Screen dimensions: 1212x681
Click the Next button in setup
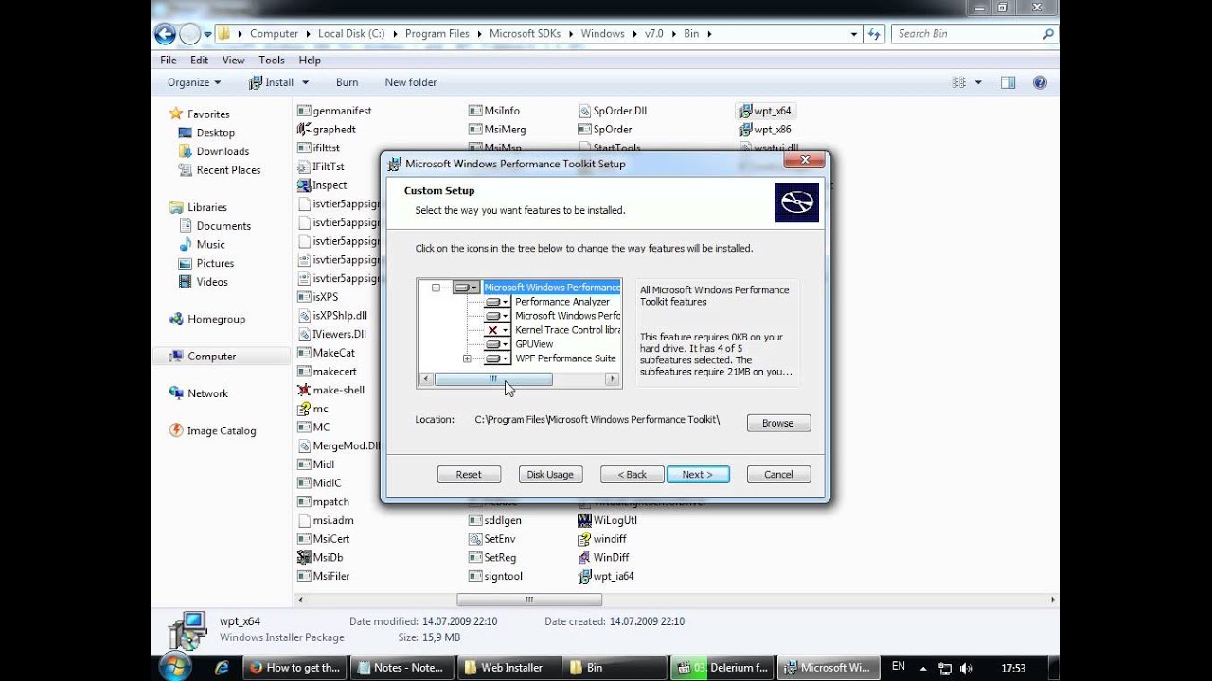698,474
